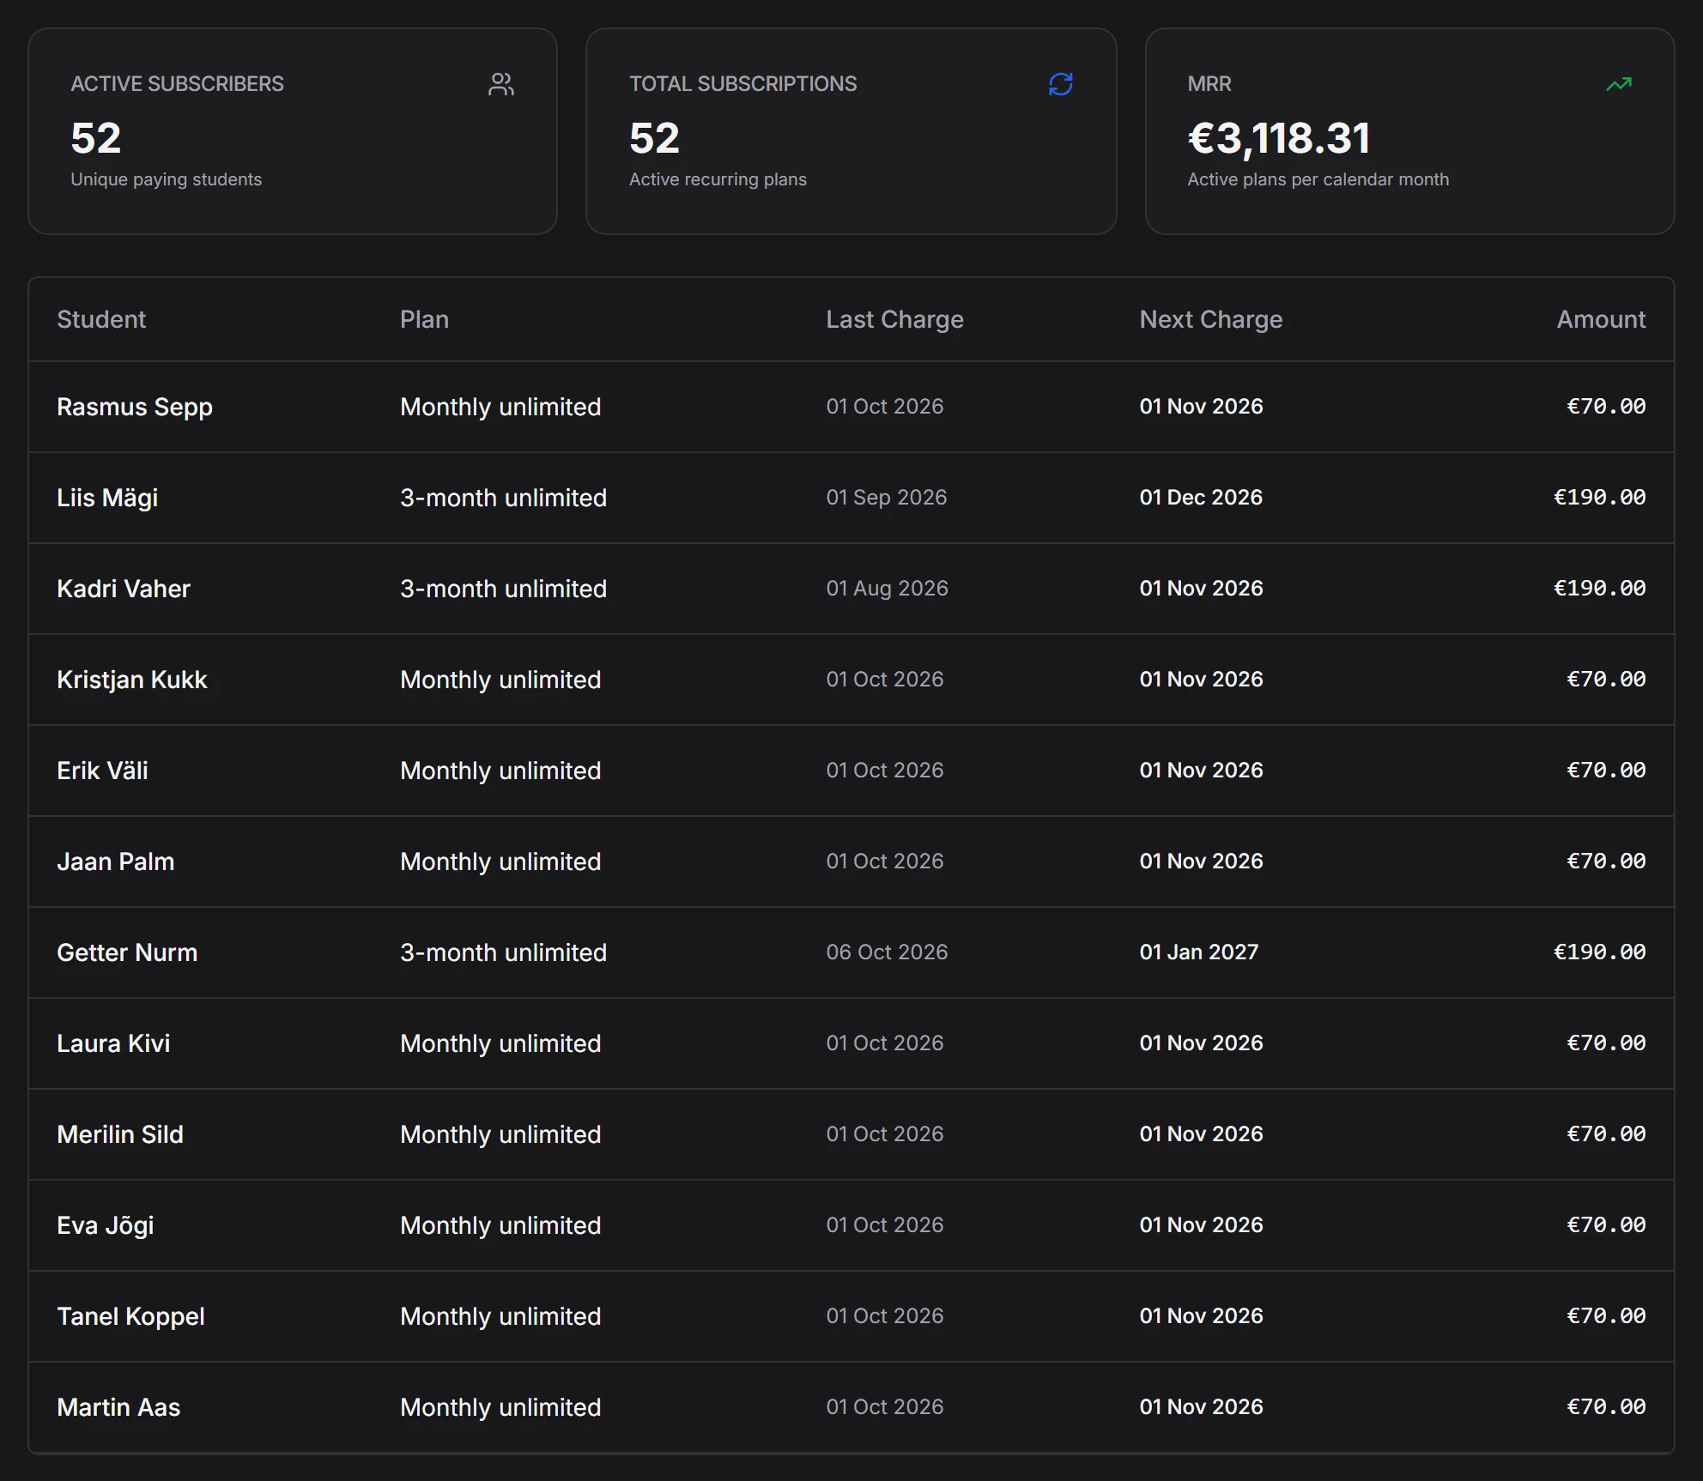Screen dimensions: 1703x1481
Task: Click Kristjan Kukk's amount €70.00
Action: [1606, 680]
